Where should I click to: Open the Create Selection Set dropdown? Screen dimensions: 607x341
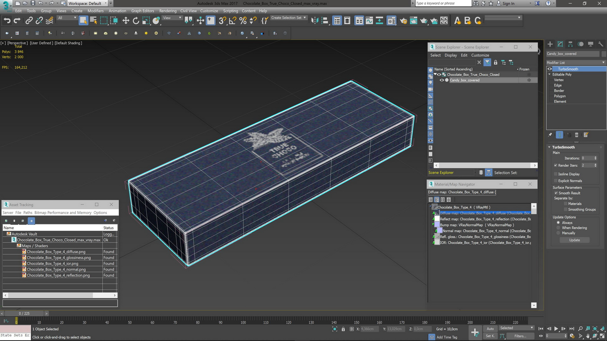(289, 18)
